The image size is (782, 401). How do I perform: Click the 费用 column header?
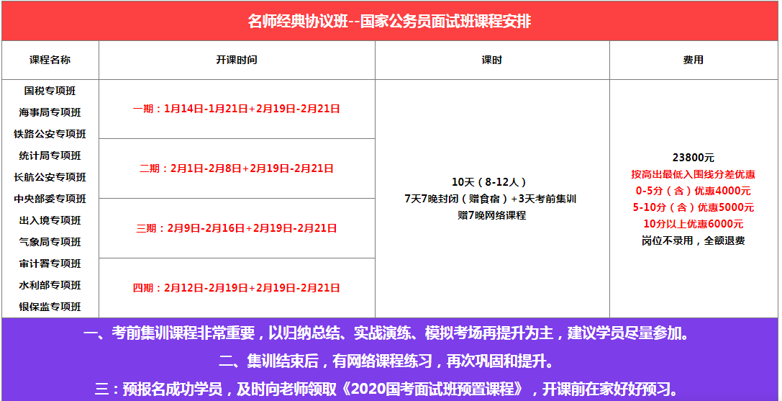[x=693, y=60]
